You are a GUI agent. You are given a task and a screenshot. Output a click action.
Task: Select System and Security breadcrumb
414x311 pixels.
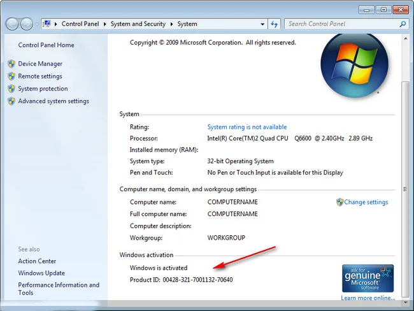(x=138, y=24)
